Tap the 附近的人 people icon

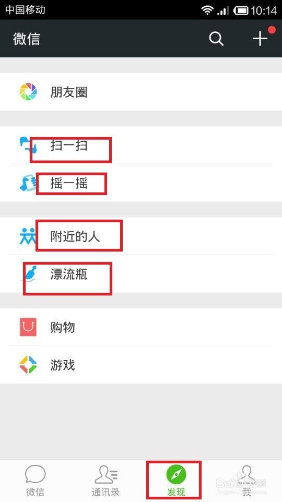pyautogui.click(x=28, y=236)
